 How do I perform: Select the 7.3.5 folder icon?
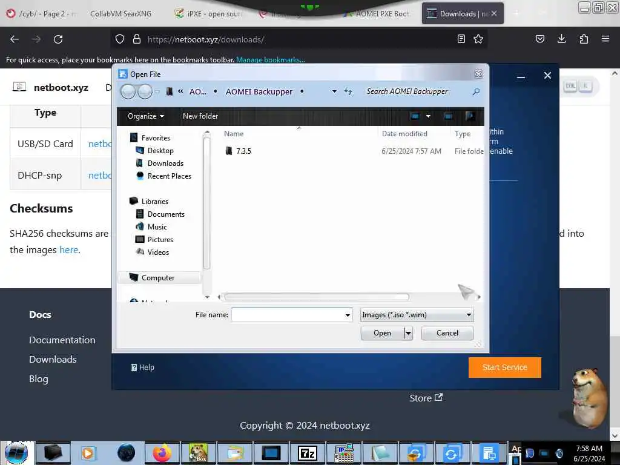tap(228, 151)
